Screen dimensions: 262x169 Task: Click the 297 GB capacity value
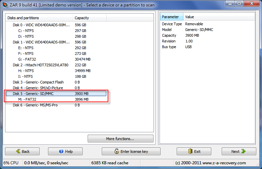[81, 31]
